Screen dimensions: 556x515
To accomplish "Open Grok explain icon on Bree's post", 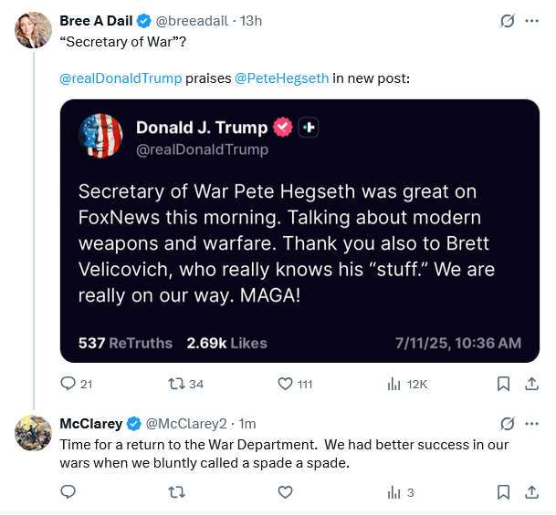I will coord(507,21).
